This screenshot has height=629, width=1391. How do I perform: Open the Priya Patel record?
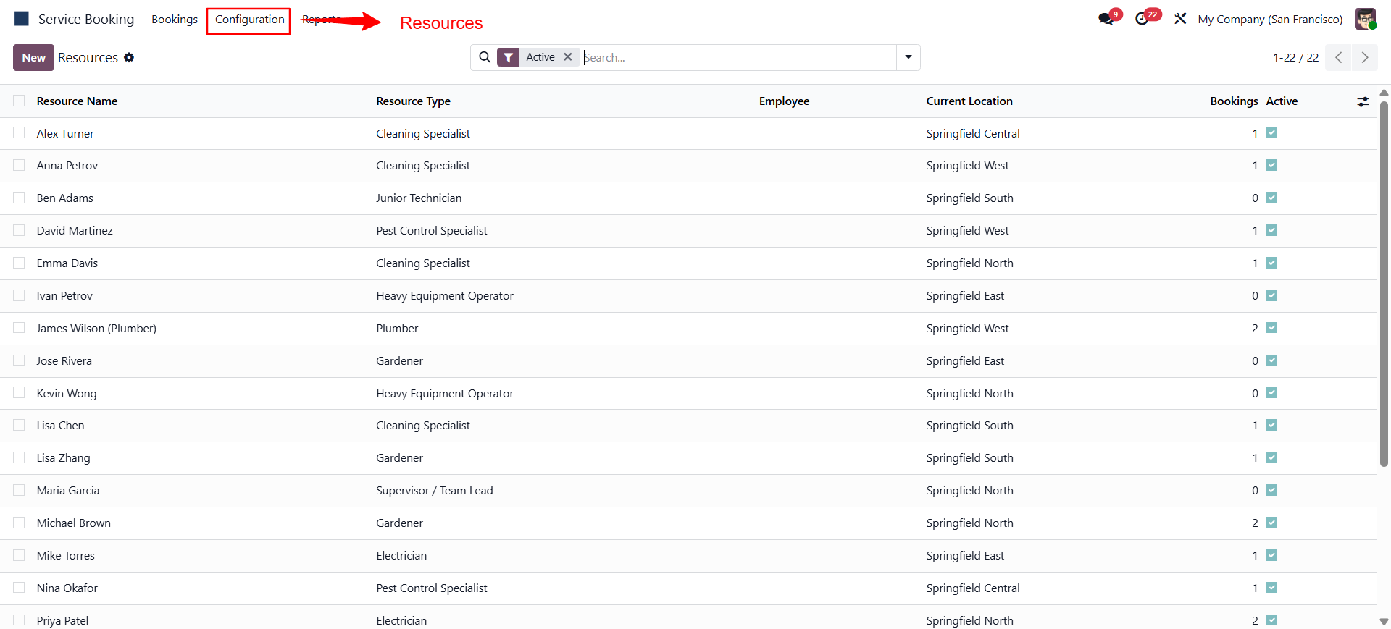[63, 620]
